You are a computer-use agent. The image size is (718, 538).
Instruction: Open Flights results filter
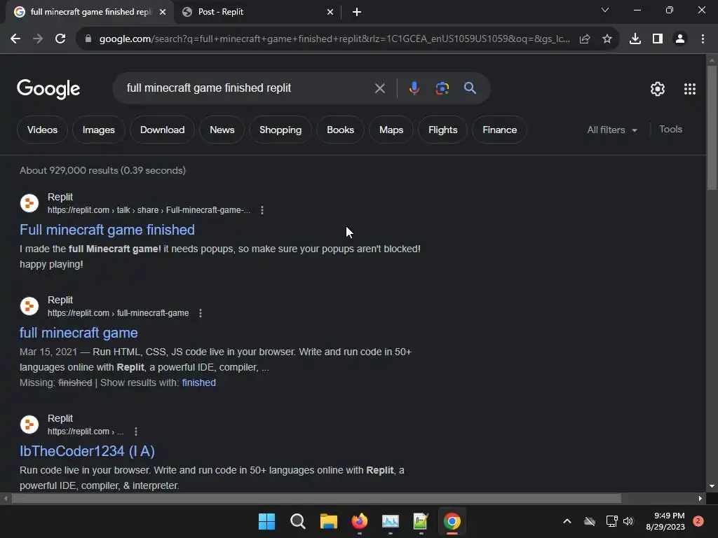coord(443,130)
